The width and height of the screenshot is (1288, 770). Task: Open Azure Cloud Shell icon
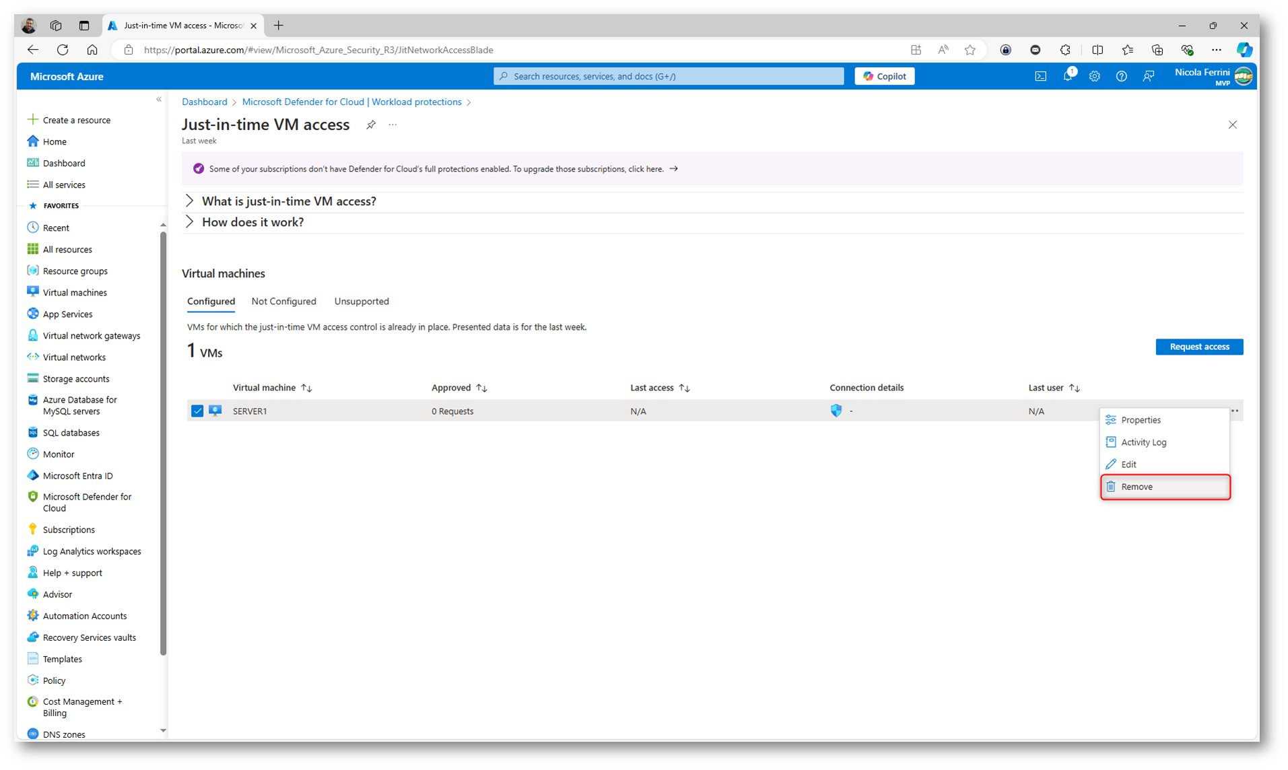1040,77
